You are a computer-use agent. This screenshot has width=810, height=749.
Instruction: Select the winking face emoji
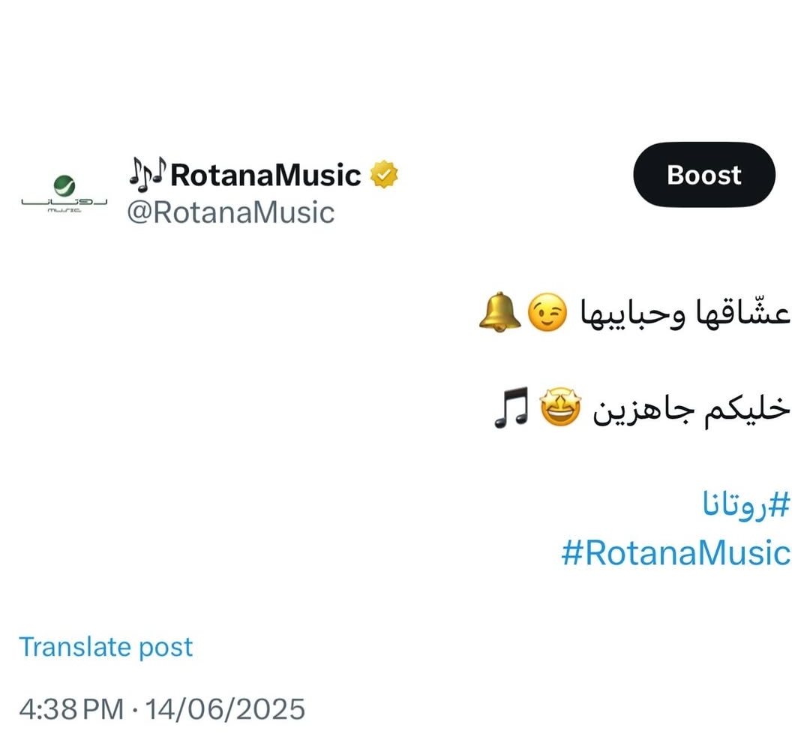click(547, 312)
